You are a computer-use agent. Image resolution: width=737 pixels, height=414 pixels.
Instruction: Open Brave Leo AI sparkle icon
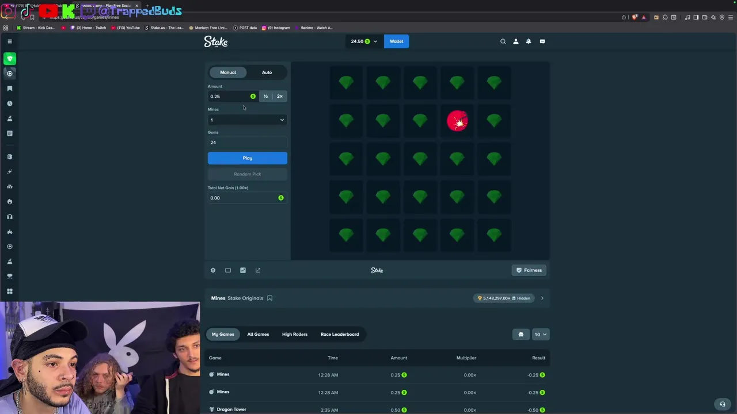point(713,17)
